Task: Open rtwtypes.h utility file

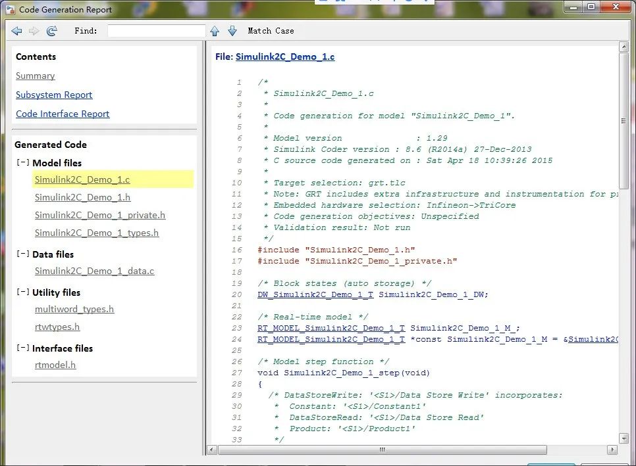Action: pyautogui.click(x=57, y=327)
